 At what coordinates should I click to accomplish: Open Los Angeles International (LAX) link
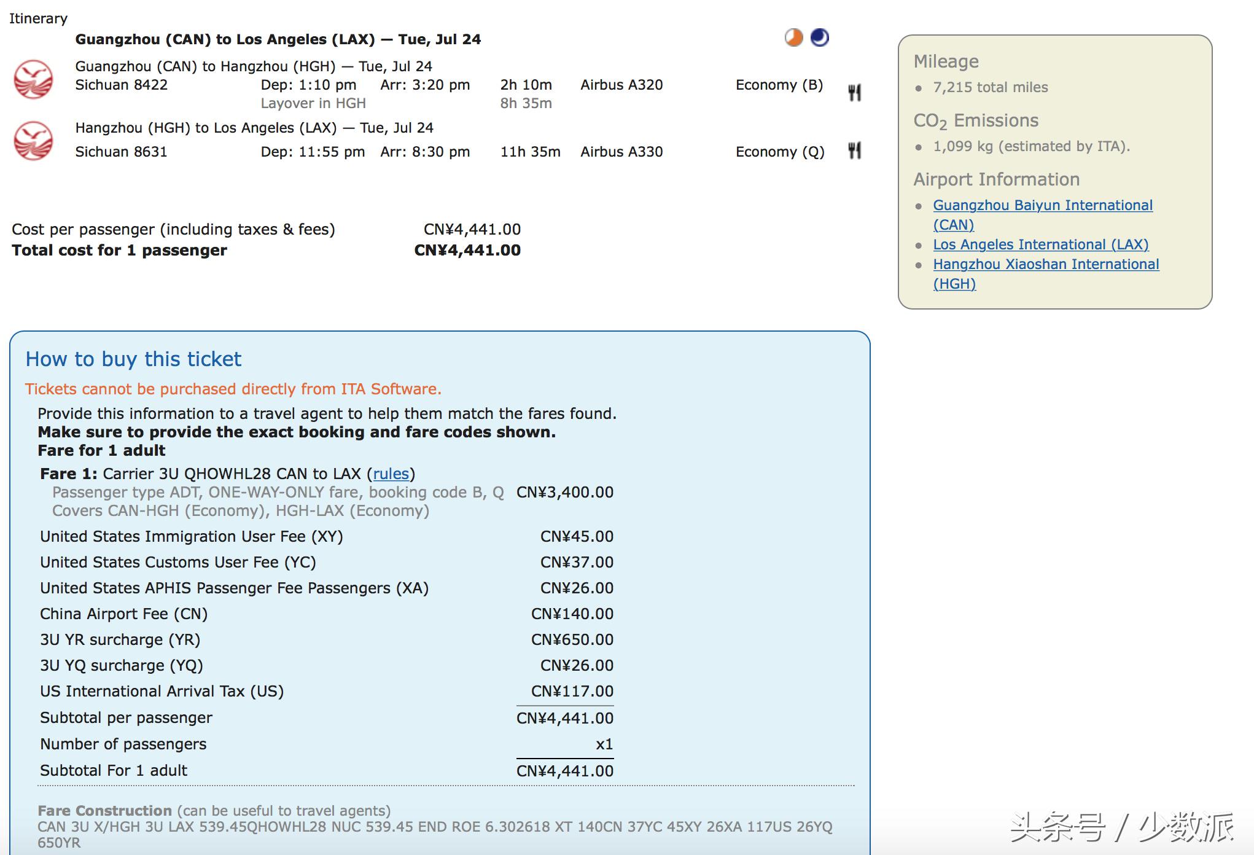(x=1040, y=244)
